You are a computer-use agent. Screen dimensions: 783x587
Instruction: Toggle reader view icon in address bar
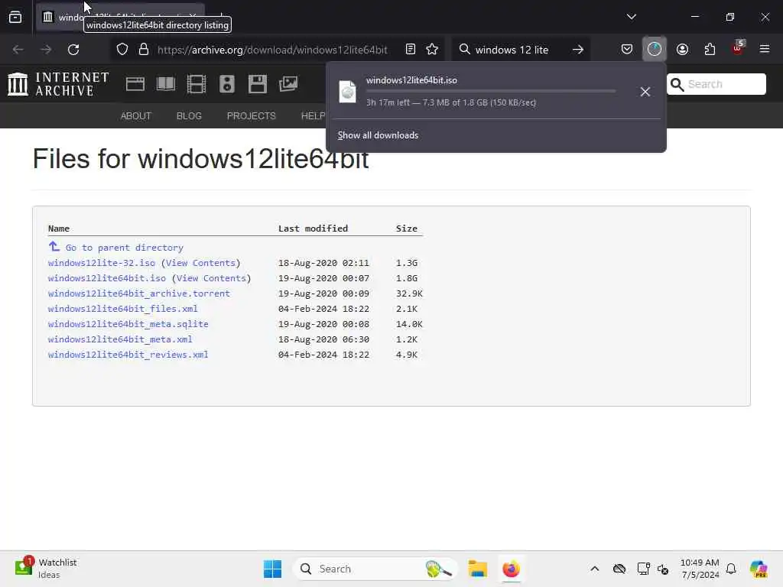point(411,49)
